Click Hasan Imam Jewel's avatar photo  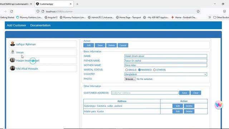tap(13, 60)
